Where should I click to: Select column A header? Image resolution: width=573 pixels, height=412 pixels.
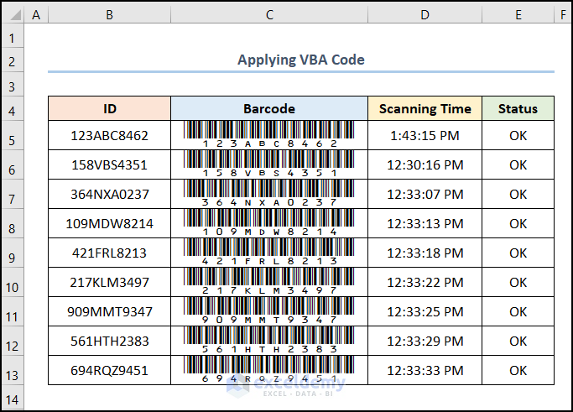[x=36, y=15]
